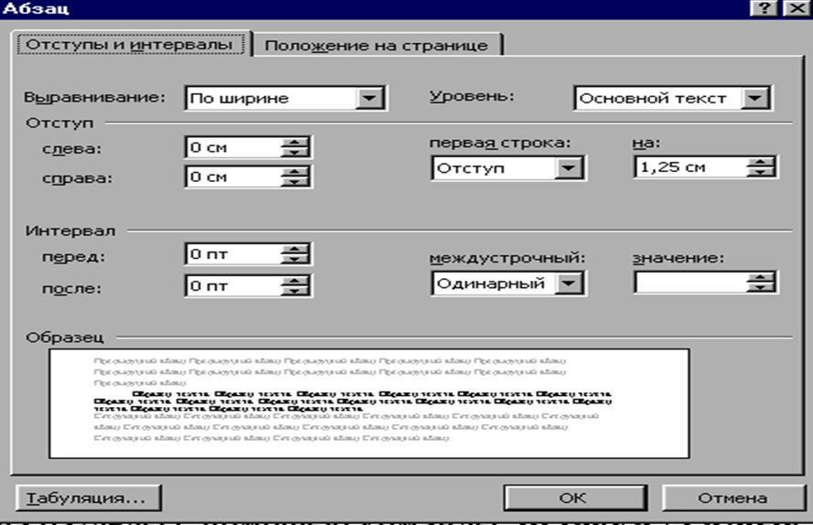Click the «на» field showing 1,25 см

click(x=690, y=167)
